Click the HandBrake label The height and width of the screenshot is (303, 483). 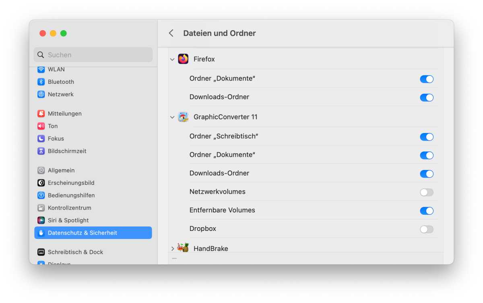(211, 249)
